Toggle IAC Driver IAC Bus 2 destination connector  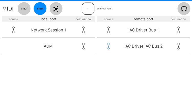178,46
